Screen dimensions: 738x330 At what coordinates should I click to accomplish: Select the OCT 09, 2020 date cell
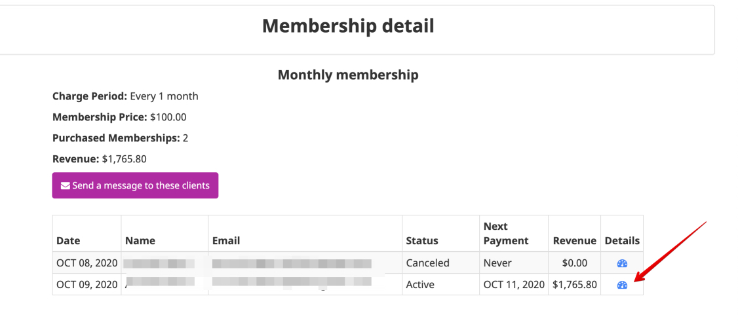pos(87,284)
